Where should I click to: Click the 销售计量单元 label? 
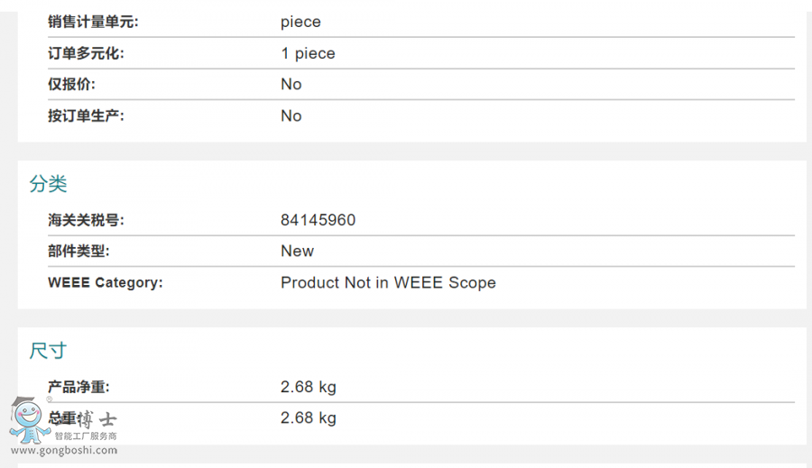[94, 22]
